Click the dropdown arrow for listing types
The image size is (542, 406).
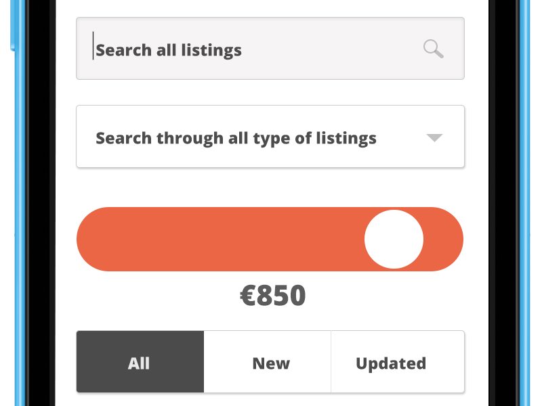[434, 138]
